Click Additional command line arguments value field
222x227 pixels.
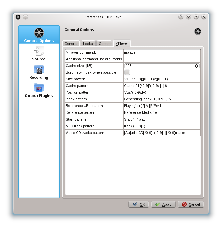coord(162,59)
